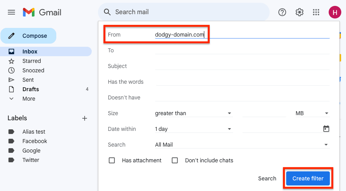346x191 pixels.
Task: Open the Support help icon
Action: pos(282,12)
